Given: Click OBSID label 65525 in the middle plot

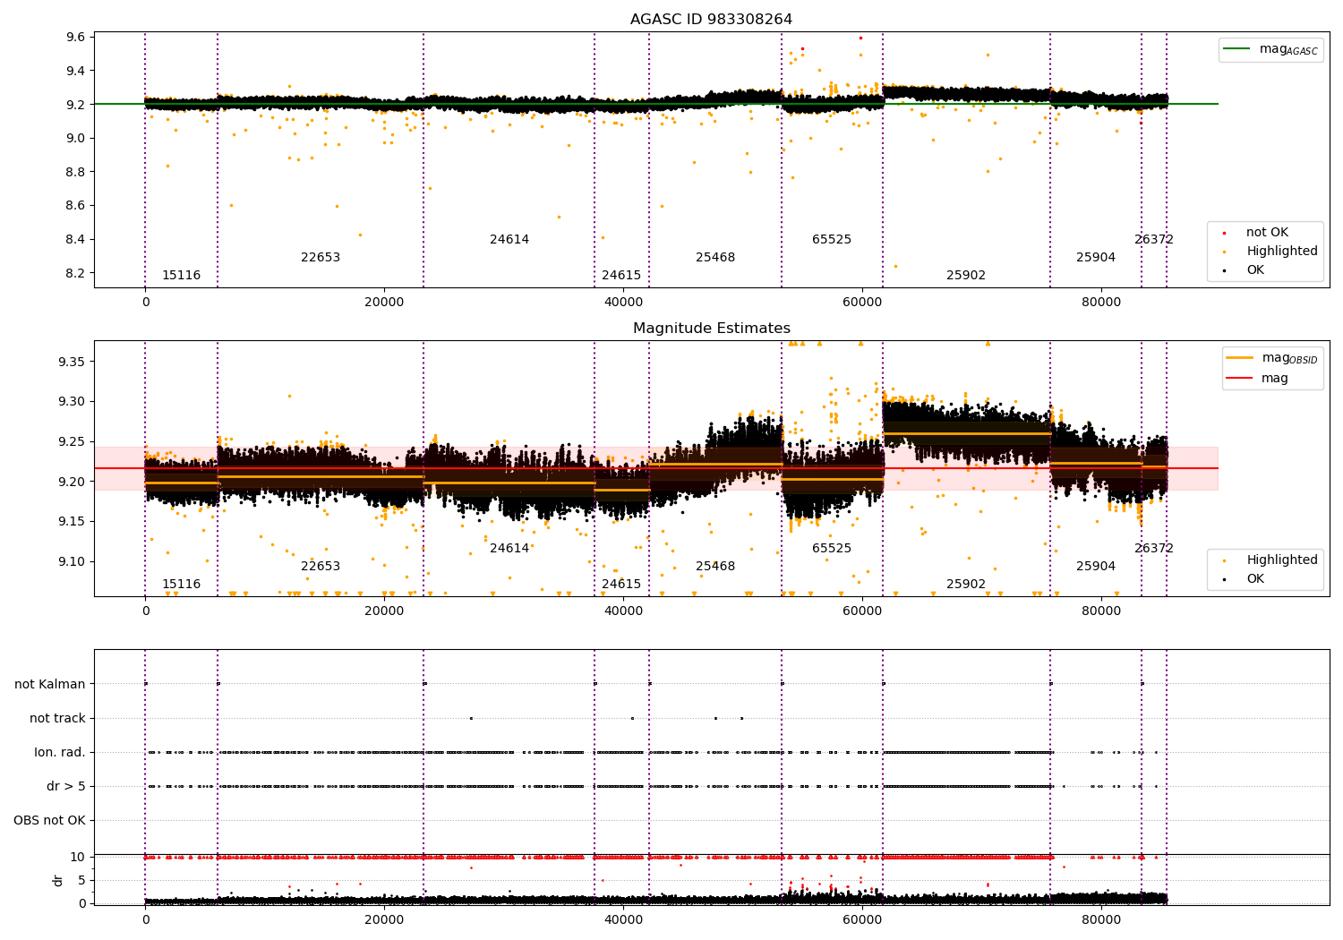Looking at the screenshot, I should [832, 549].
